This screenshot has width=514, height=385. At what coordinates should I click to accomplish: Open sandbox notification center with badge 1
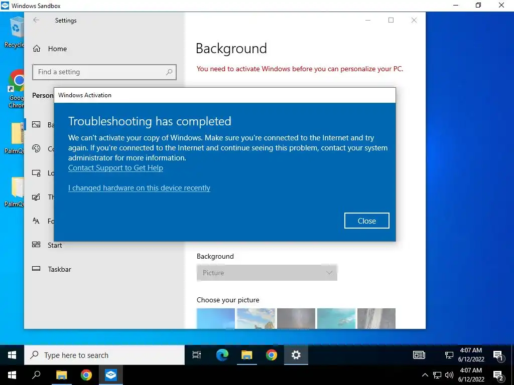click(498, 355)
